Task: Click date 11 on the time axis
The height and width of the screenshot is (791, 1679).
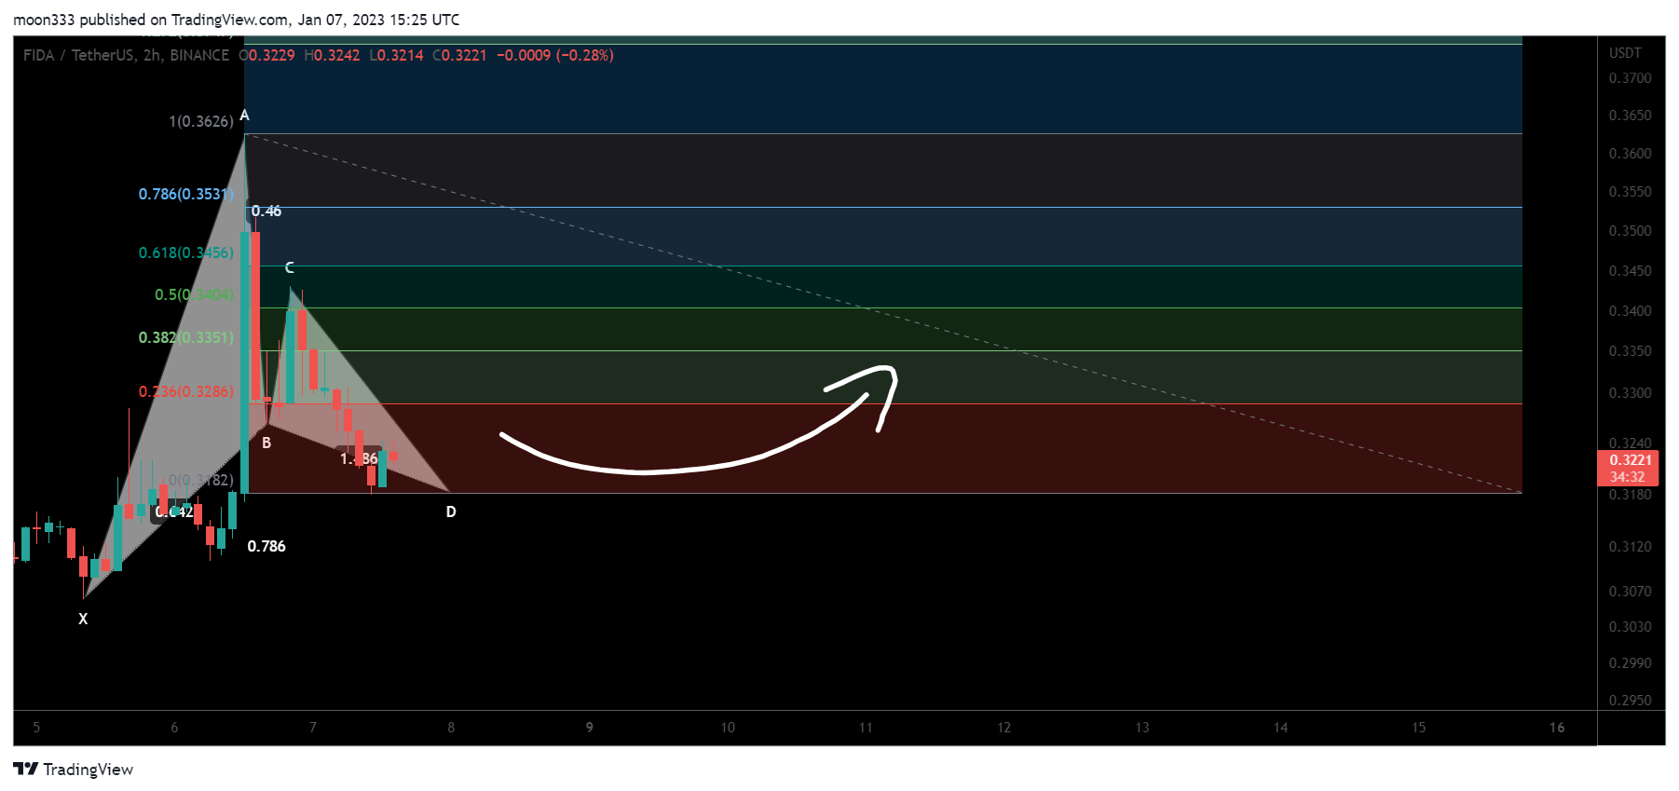Action: (866, 728)
